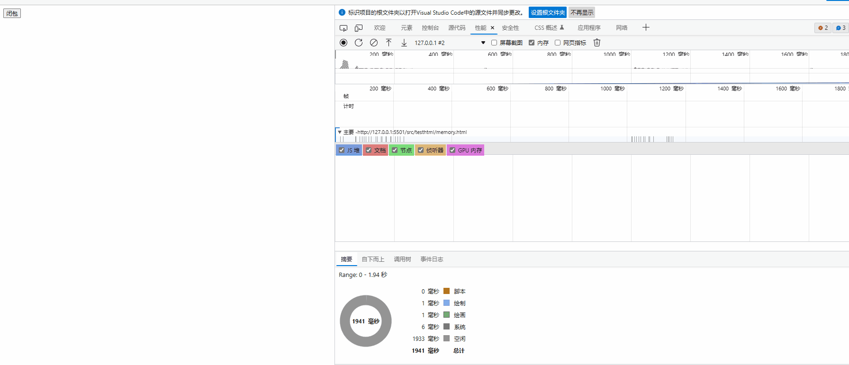Viewport: 849px width, 365px height.
Task: Click the 1933 毫秒 idle value
Action: (425, 338)
